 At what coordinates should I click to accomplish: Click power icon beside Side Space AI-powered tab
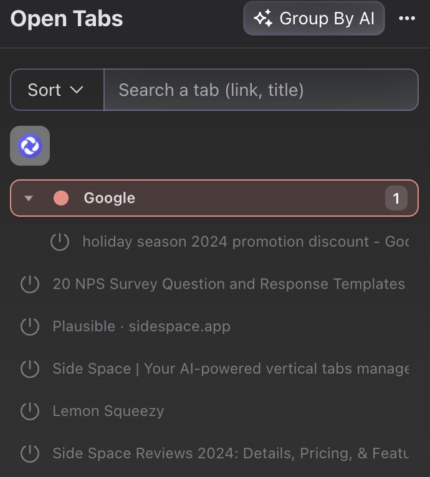tap(30, 369)
